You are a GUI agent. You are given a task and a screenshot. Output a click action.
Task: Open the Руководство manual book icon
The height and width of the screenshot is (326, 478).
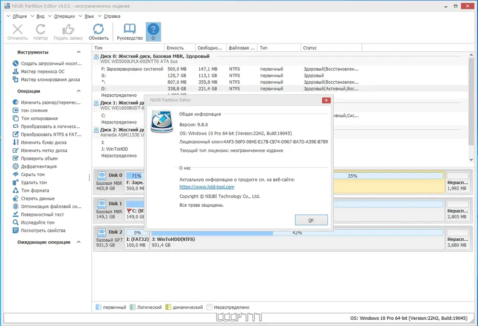pos(130,29)
